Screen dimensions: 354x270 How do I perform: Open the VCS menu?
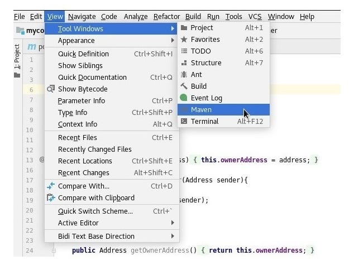tap(255, 17)
